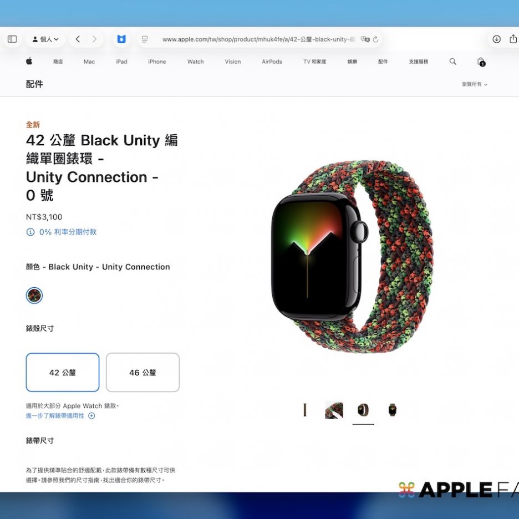The height and width of the screenshot is (519, 519).
Task: Click the Apple logo home icon
Action: (29, 61)
